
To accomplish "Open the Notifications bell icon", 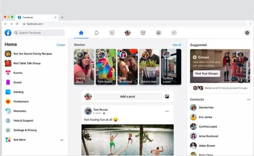I will (96, 33).
